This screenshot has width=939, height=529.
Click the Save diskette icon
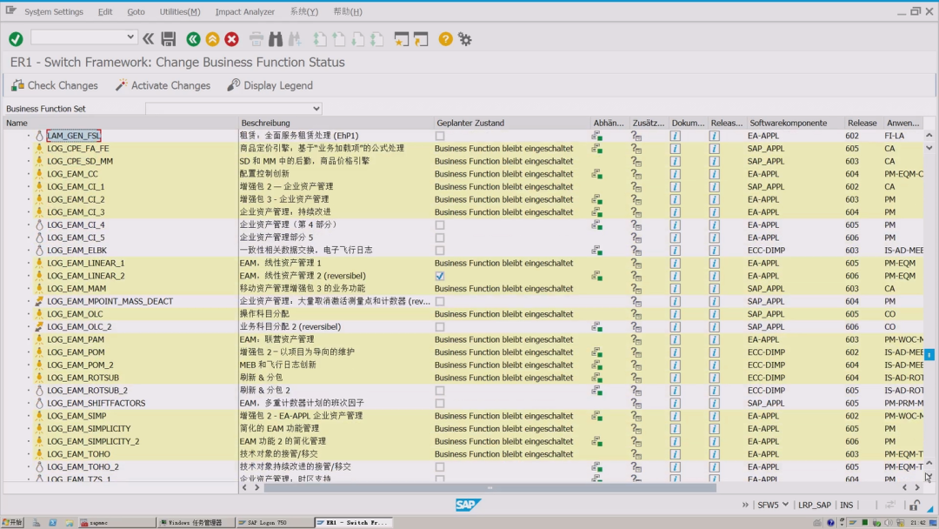pos(169,39)
